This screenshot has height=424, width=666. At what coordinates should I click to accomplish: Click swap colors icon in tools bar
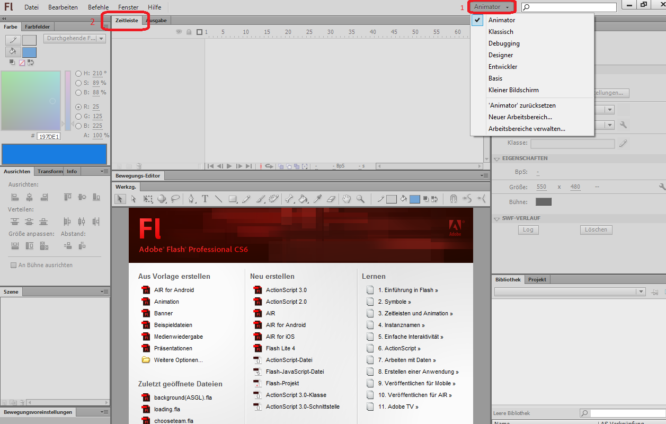tap(436, 199)
